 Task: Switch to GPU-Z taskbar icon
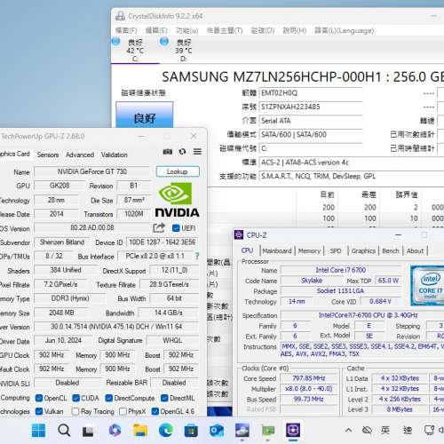268,431
